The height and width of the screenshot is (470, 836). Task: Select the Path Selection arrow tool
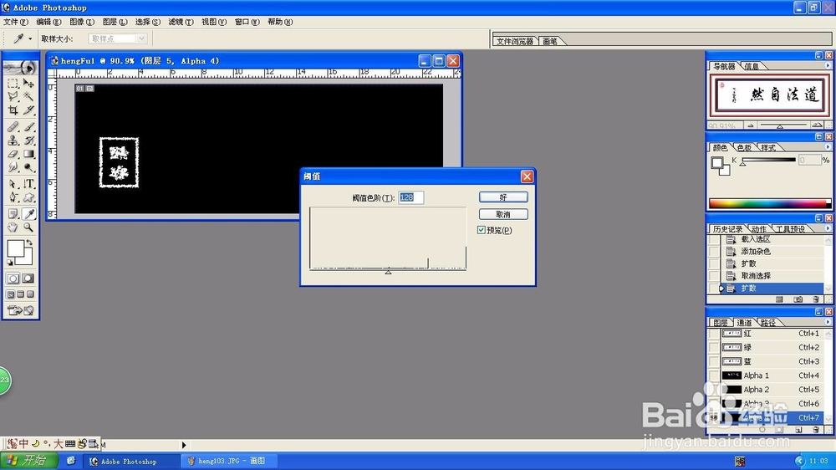(x=13, y=183)
